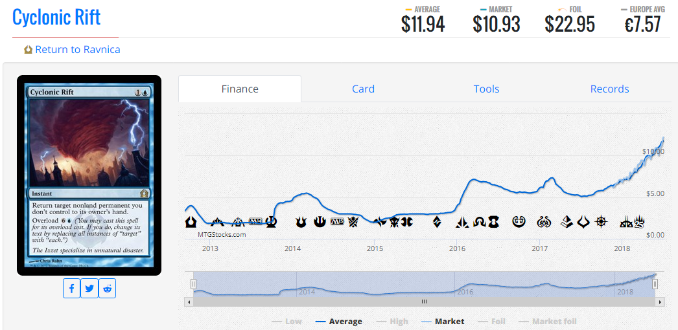Toggle the Average series in legend
The image size is (678, 330).
click(339, 322)
